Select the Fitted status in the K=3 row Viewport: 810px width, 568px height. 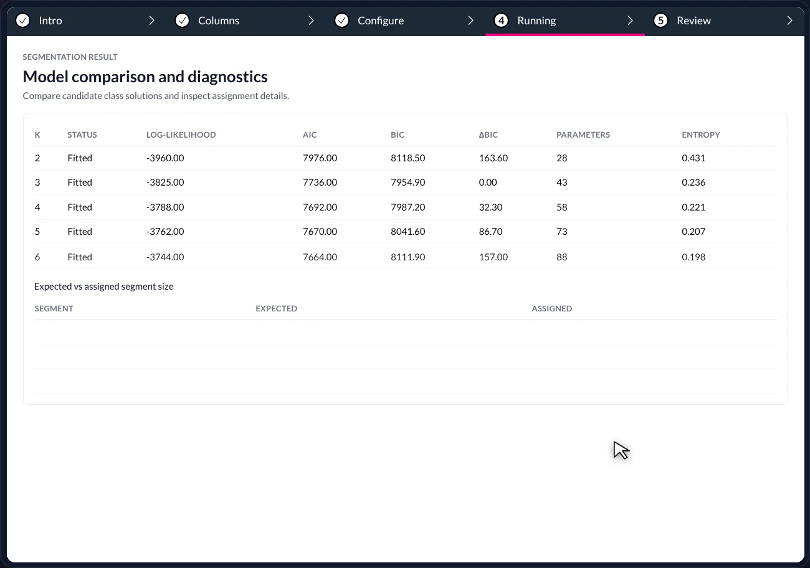click(80, 182)
